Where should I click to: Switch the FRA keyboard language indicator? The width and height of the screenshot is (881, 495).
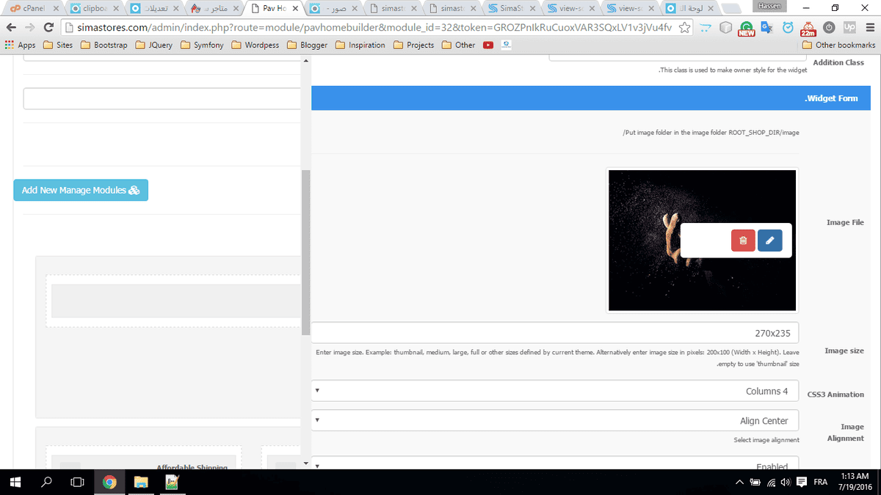click(x=821, y=482)
